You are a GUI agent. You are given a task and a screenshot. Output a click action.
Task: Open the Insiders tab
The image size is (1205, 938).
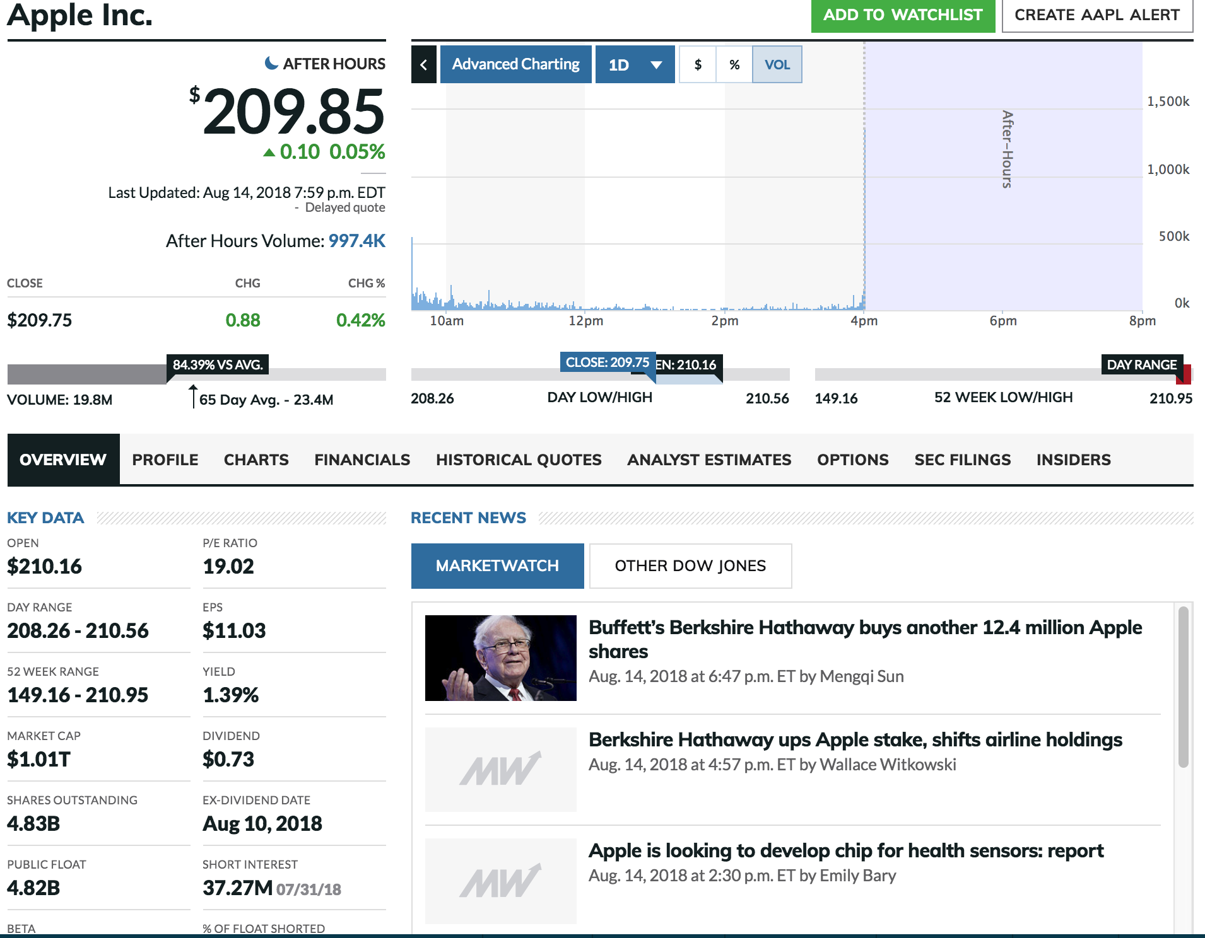click(x=1074, y=460)
